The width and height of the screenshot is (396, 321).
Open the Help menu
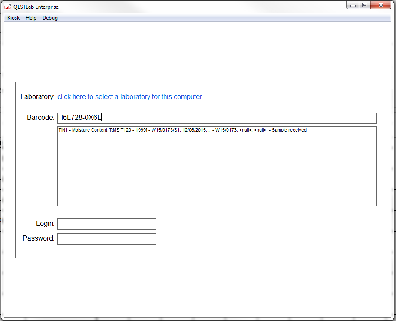pos(31,18)
